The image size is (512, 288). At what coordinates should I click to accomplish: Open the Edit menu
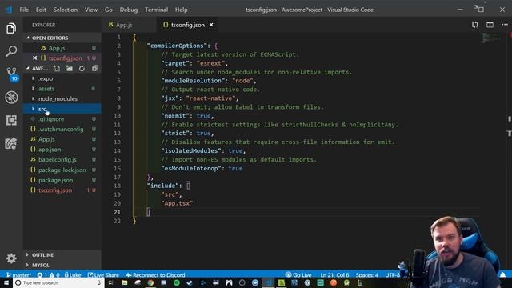pyautogui.click(x=41, y=10)
